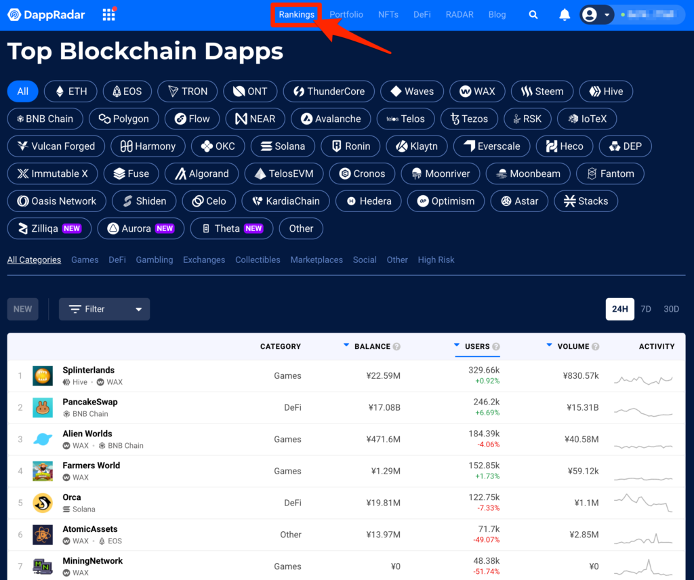Select the ETH chain filter
This screenshot has height=580, width=694.
tap(70, 91)
